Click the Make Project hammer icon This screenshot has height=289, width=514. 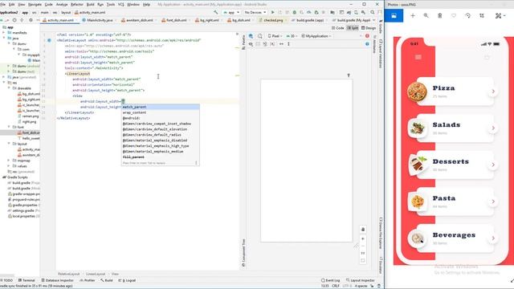point(216,13)
